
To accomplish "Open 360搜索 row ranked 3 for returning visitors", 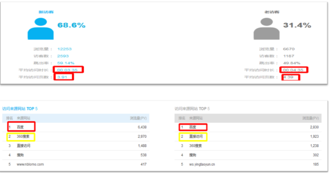I will pos(248,146).
